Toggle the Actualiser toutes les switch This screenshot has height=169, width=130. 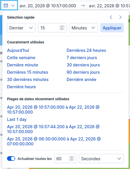pyautogui.click(x=11, y=159)
